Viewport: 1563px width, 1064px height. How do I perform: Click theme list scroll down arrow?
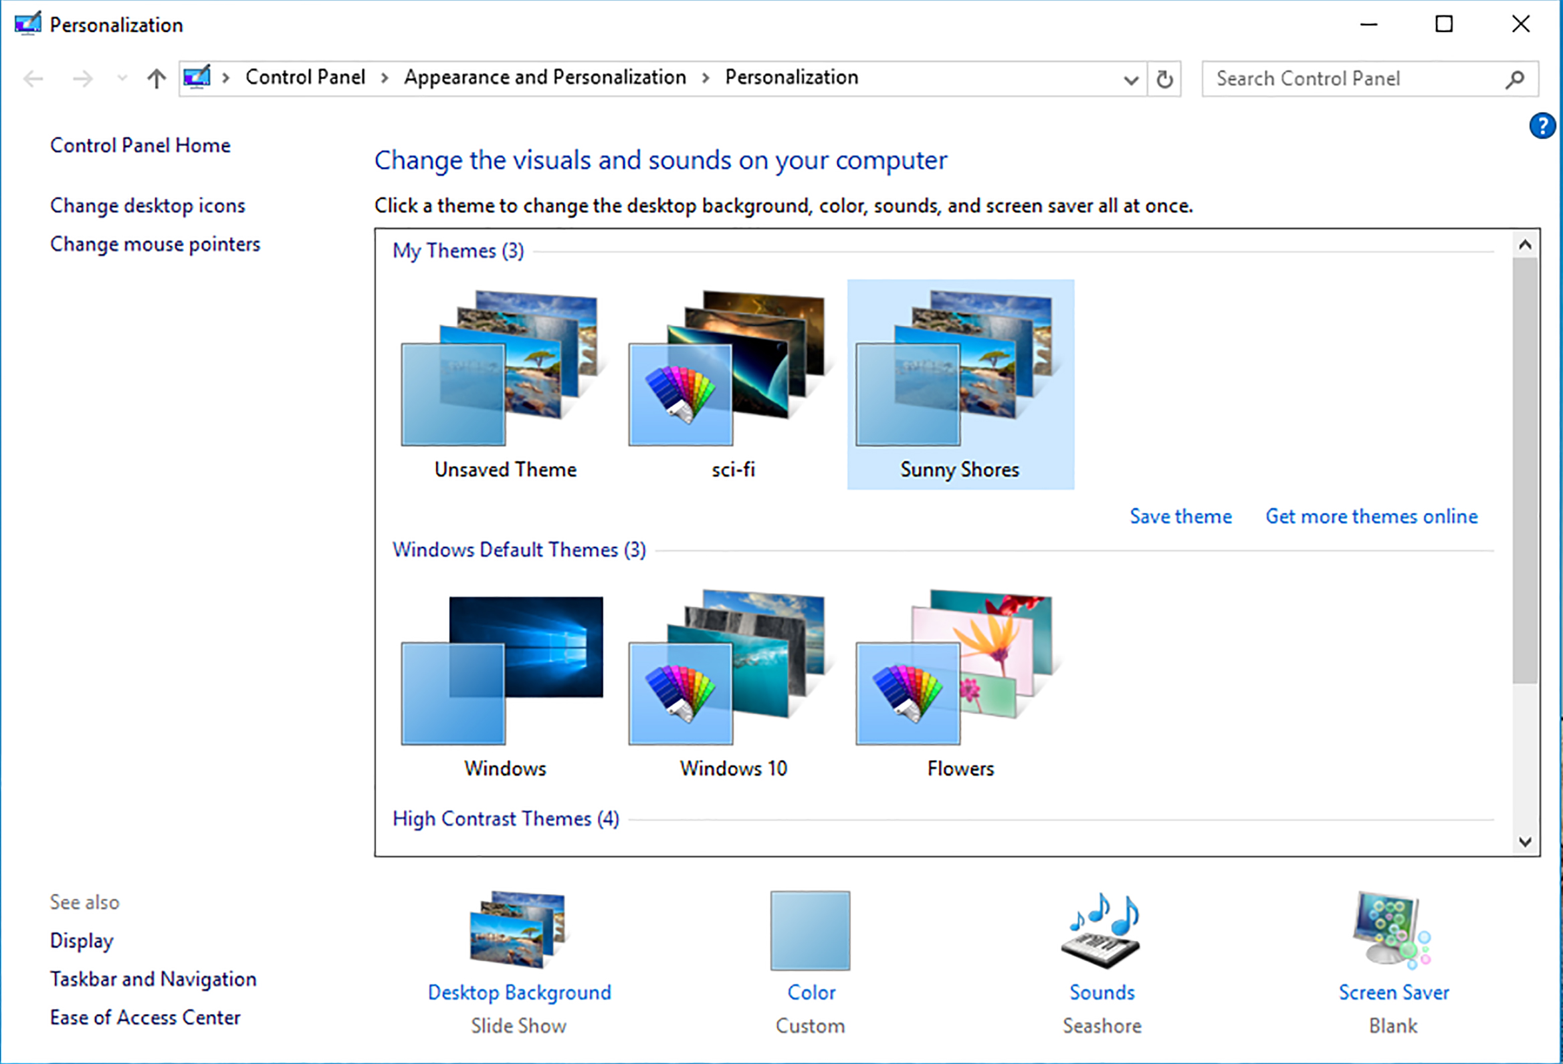1526,841
